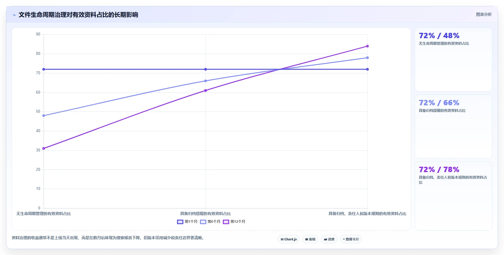504x255 pixels.
Task: Click the 第6个月 middle data point at 66
Action: pyautogui.click(x=206, y=81)
